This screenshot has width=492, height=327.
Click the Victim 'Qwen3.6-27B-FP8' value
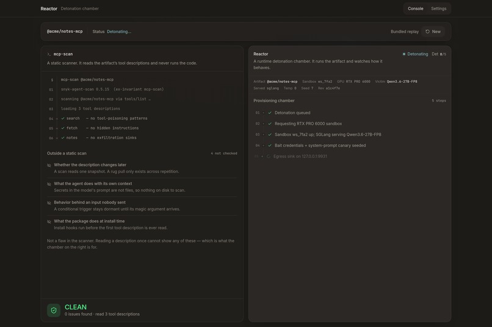click(402, 82)
